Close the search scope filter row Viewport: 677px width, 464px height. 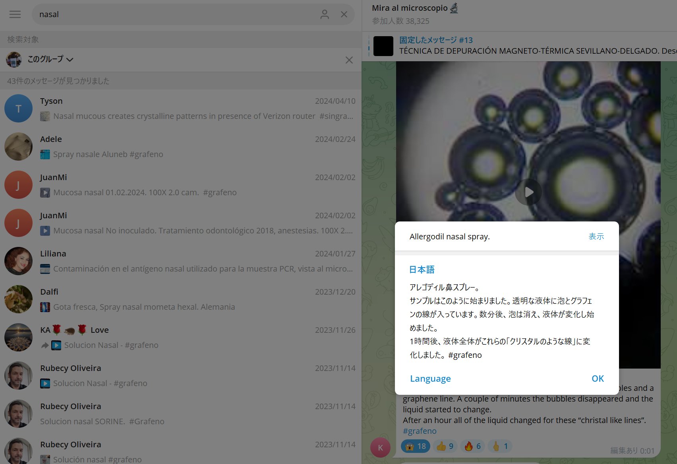349,60
